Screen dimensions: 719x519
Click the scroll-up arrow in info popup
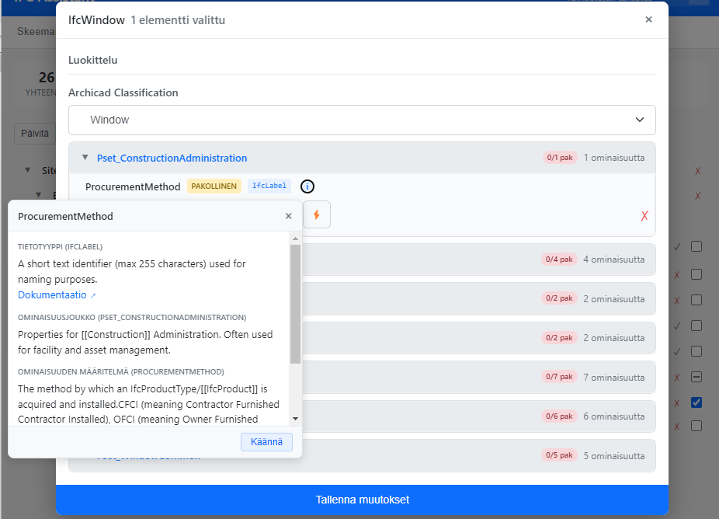(295, 238)
